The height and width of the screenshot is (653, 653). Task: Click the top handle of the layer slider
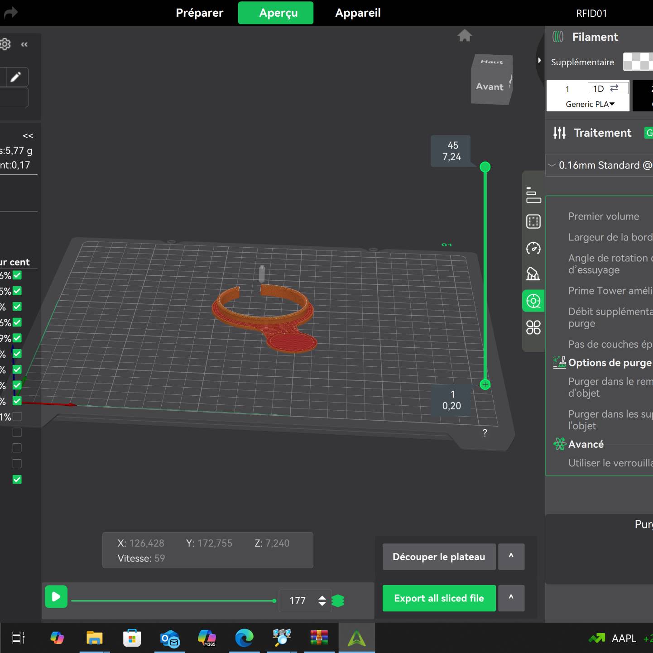[x=485, y=167]
